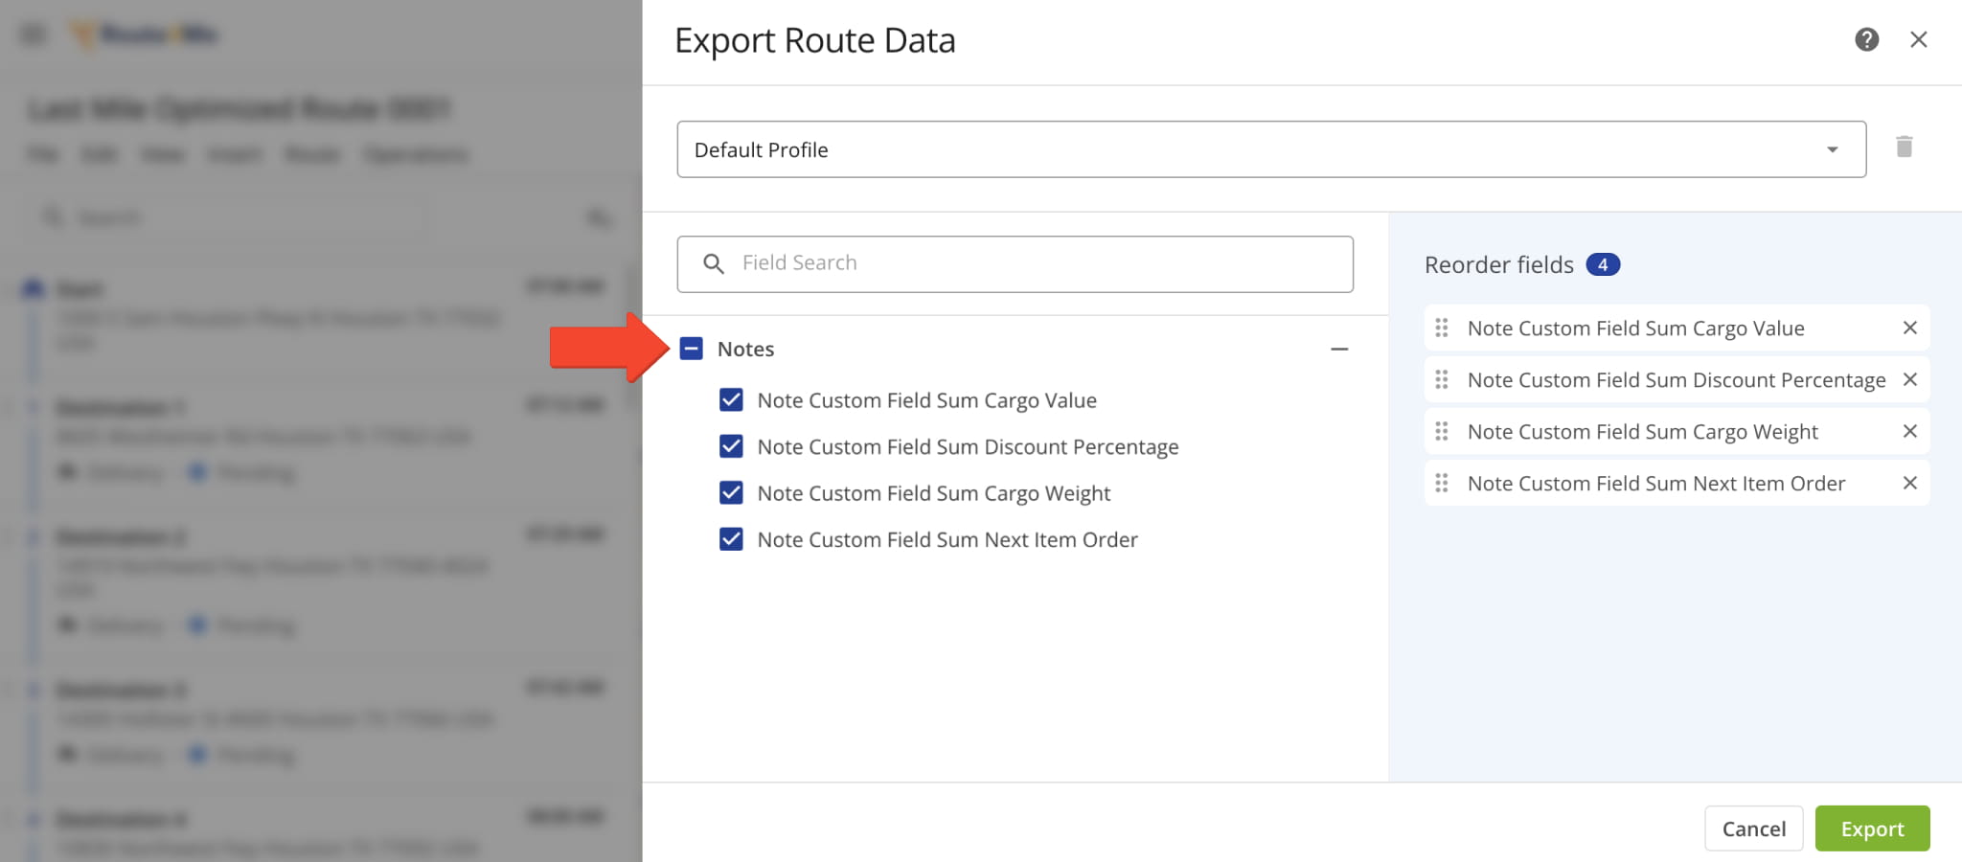The width and height of the screenshot is (1962, 862).
Task: Click the Field Search magnifier icon
Action: [x=713, y=263]
